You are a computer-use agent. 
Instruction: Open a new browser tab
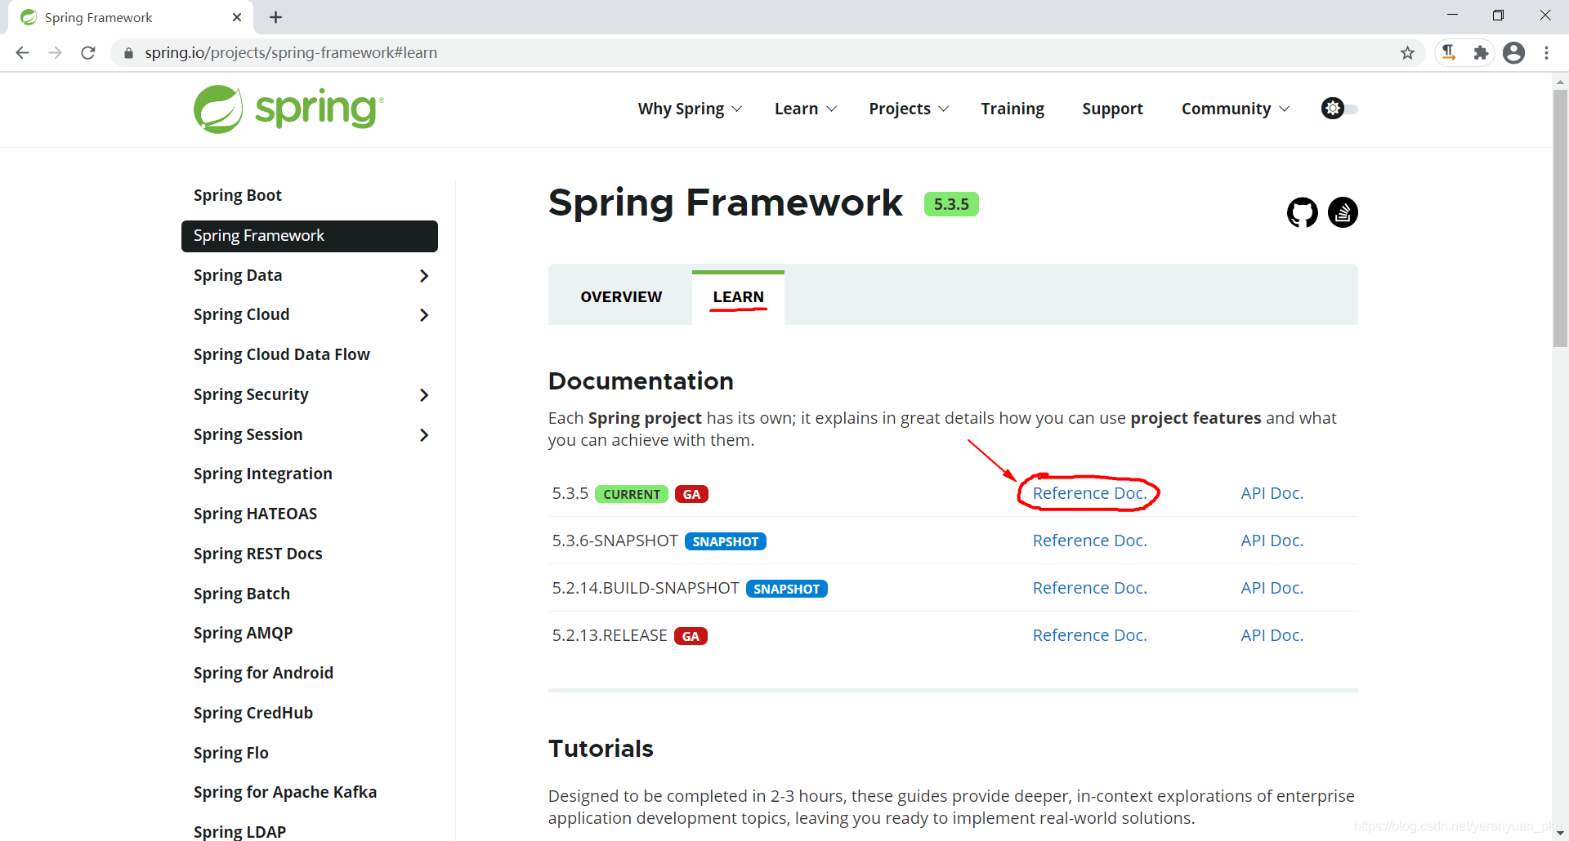[275, 17]
